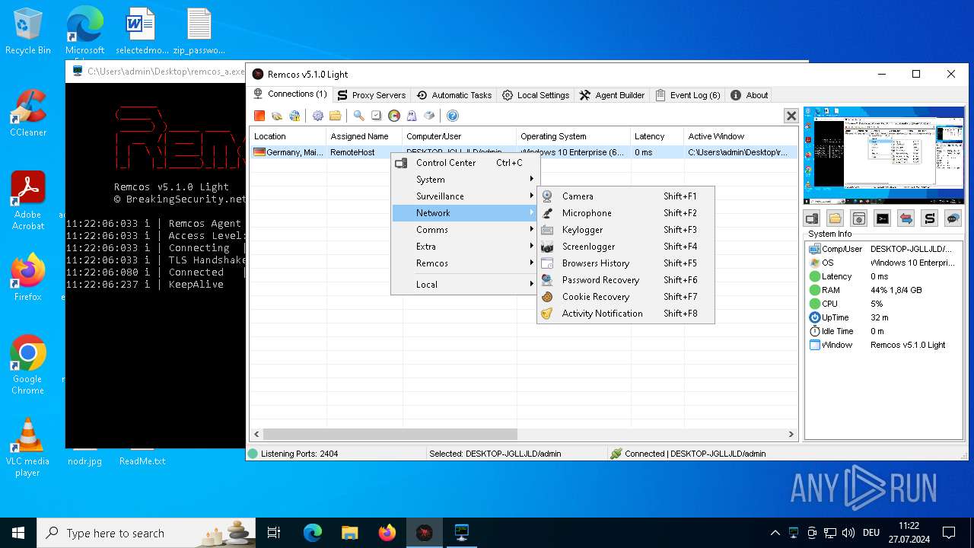The height and width of the screenshot is (548, 974).
Task: Expand the Surveillance submenu
Action: [x=465, y=196]
